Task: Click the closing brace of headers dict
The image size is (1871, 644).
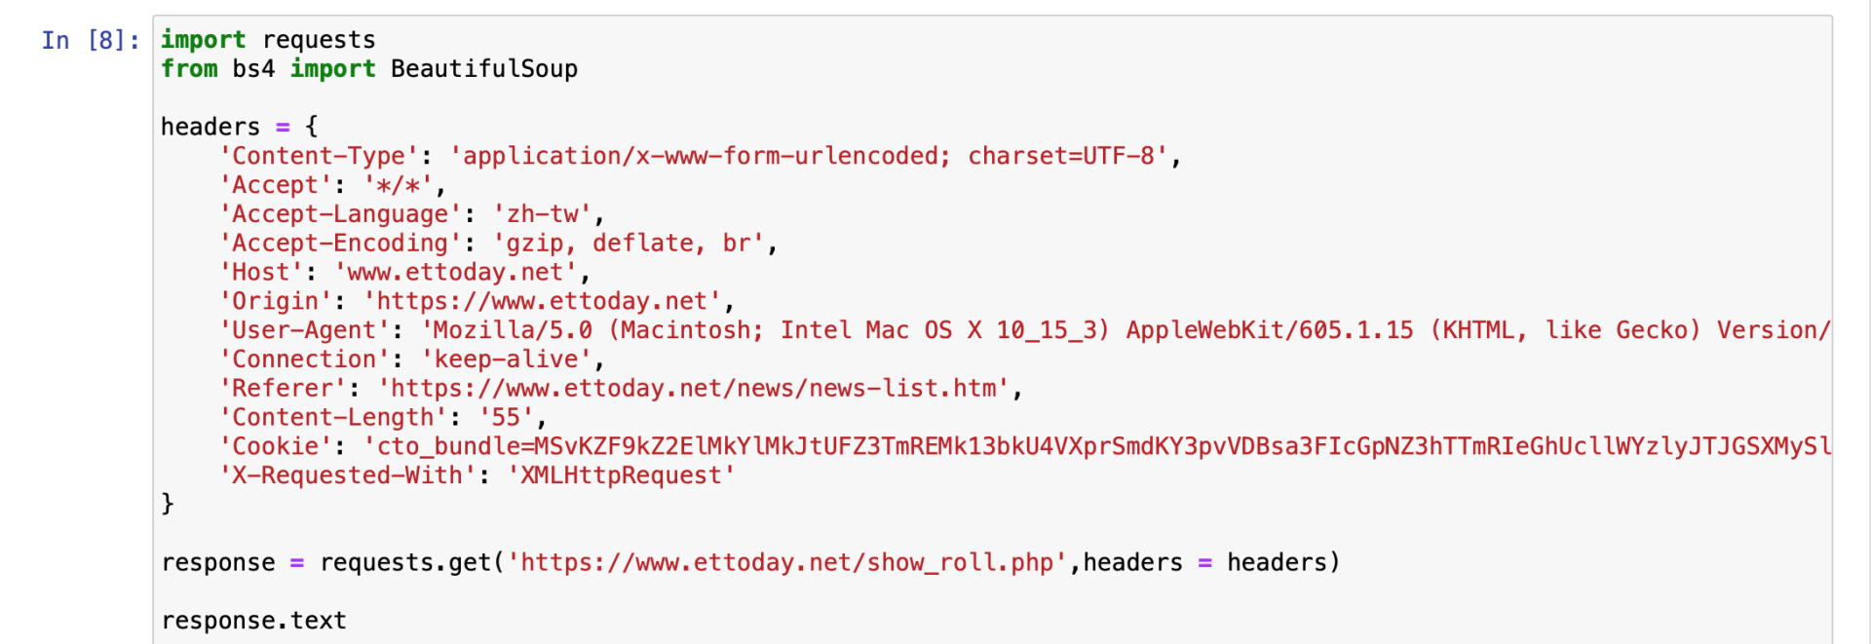Action: coord(168,504)
